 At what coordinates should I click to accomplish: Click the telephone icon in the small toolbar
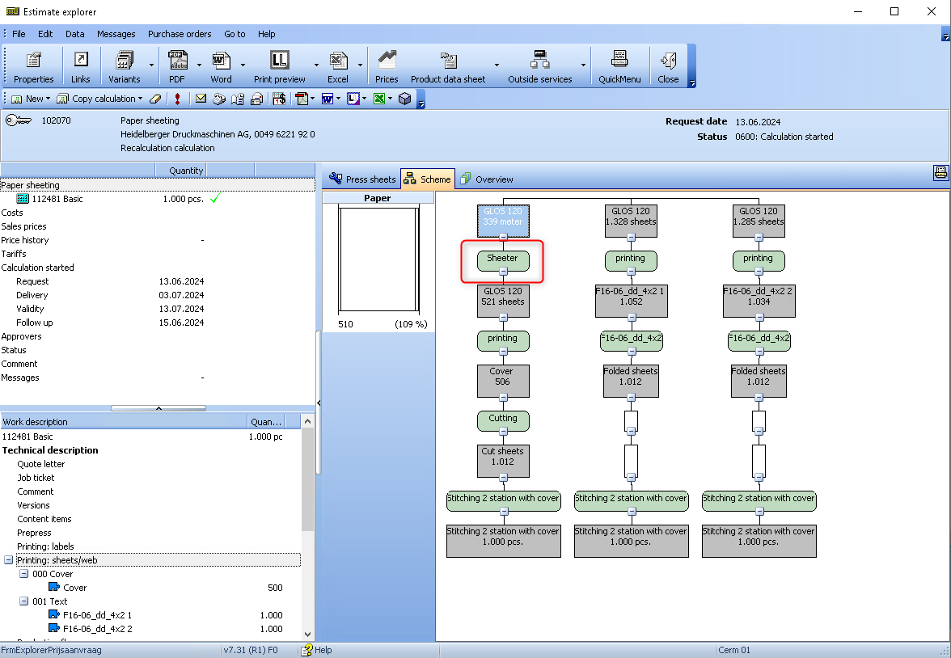219,99
